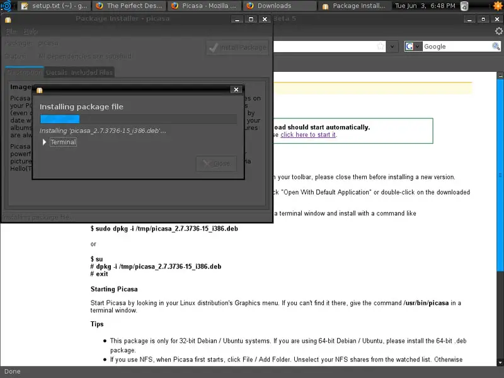Switch to the Included Files tab
504x378 pixels.
92,73
